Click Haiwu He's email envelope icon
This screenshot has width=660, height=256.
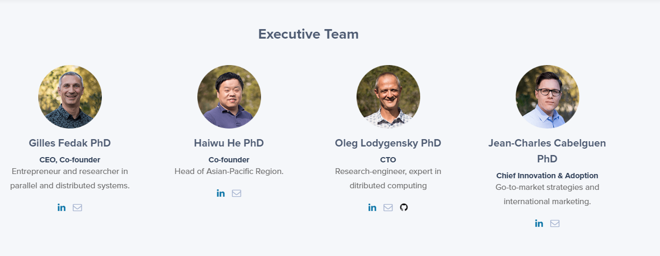(x=237, y=193)
